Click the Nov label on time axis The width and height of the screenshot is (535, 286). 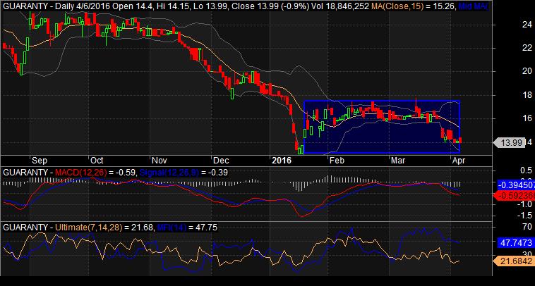[x=160, y=161]
